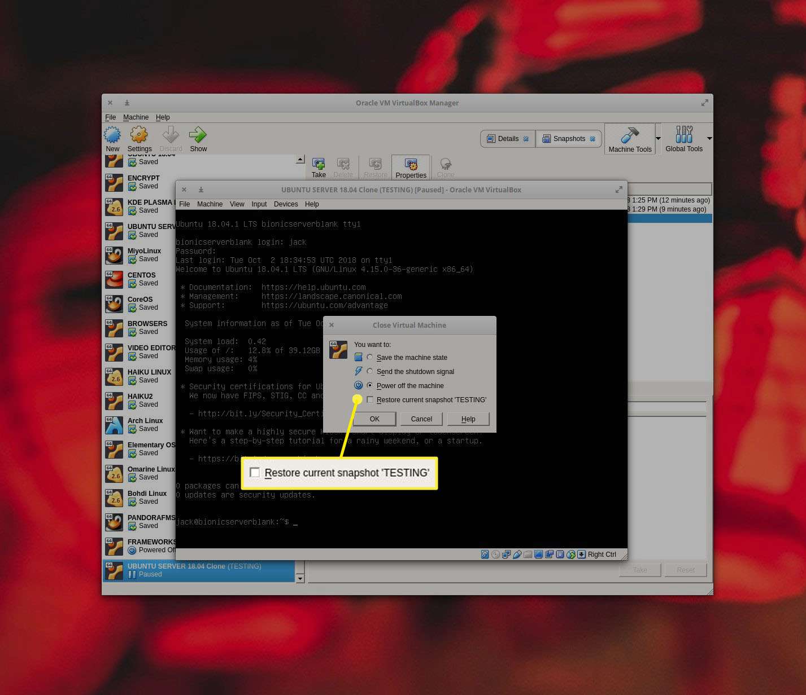The height and width of the screenshot is (695, 806).
Task: Click shared folders status icon
Action: click(528, 555)
